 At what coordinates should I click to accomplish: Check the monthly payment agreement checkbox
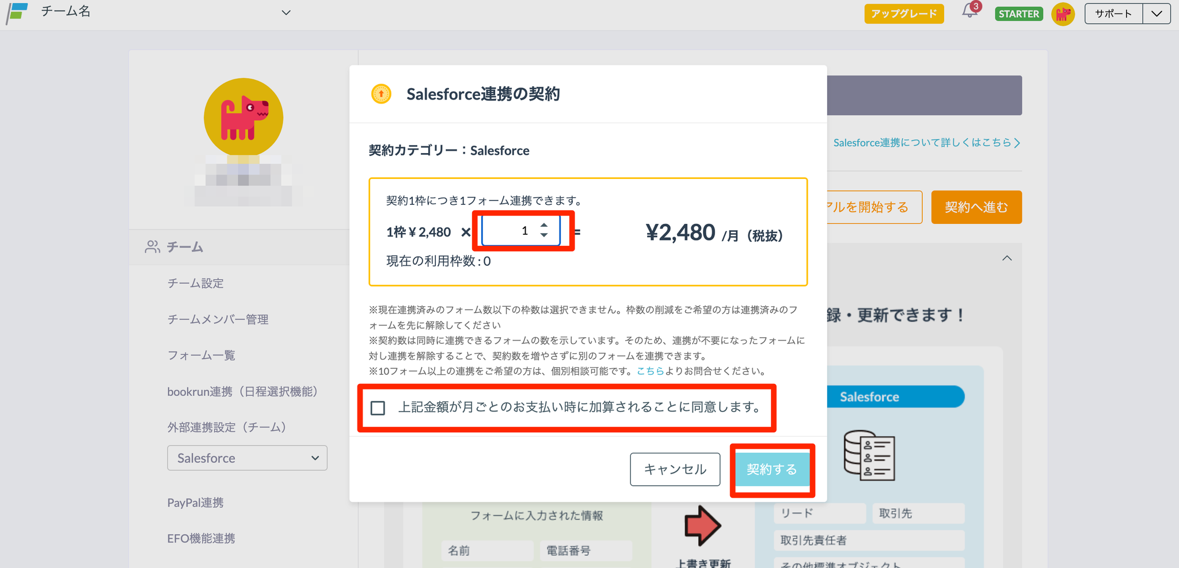tap(378, 408)
